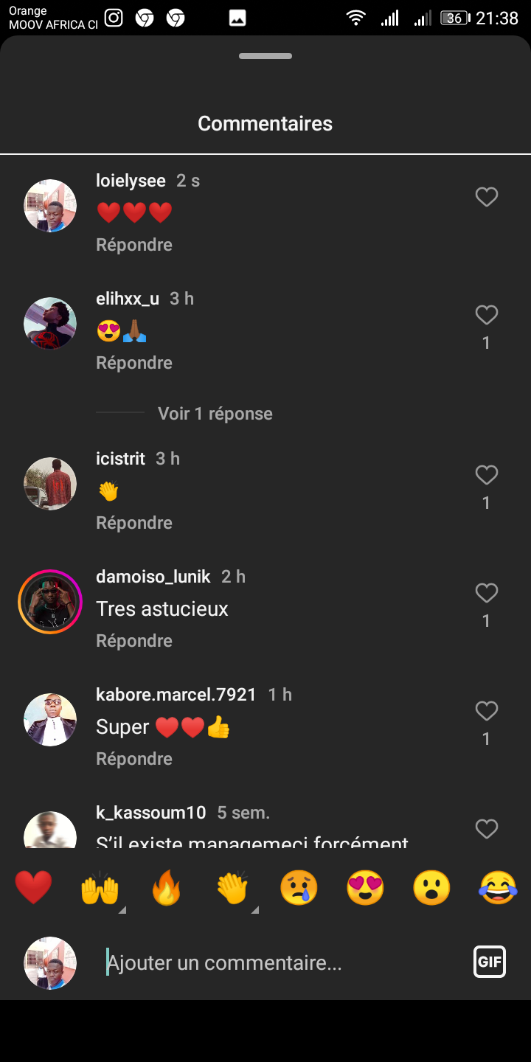Tap the comments sheet drag handle

pos(265,56)
